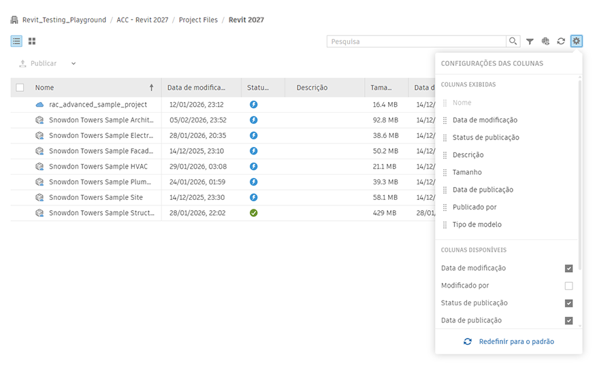Click size value 429 MB

pyautogui.click(x=385, y=213)
